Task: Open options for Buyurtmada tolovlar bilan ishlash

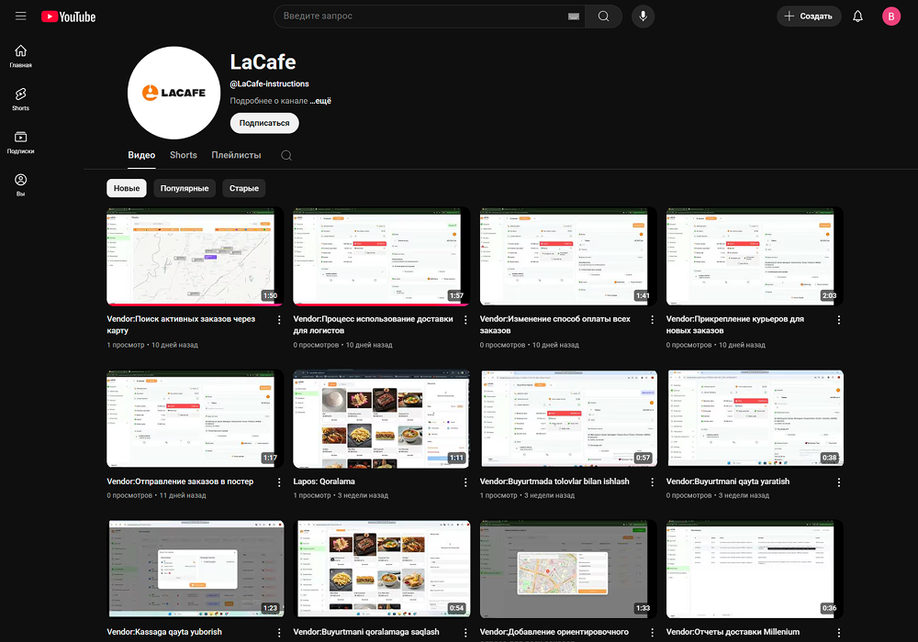Action: [652, 482]
